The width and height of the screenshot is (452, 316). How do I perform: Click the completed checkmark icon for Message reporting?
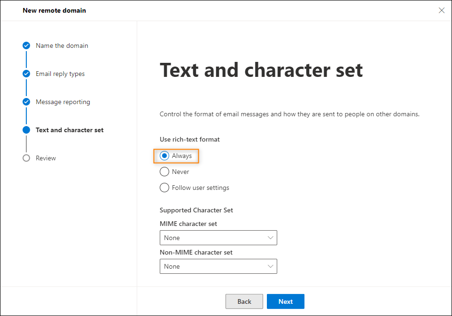[x=26, y=102]
